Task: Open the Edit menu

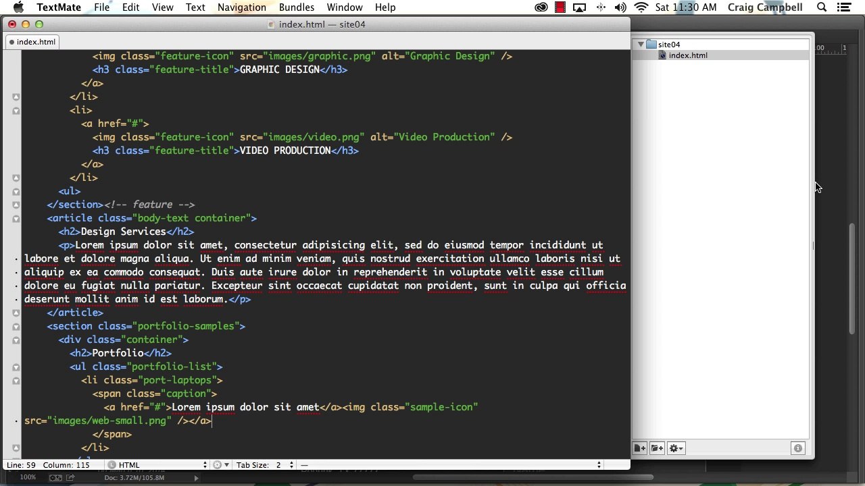Action: 130,7
